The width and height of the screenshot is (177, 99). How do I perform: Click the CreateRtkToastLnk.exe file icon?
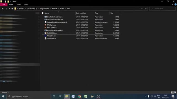tap(45, 17)
